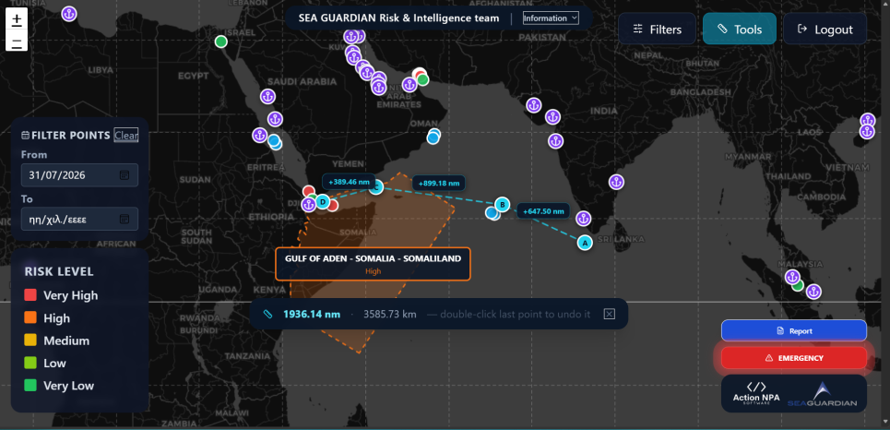Image resolution: width=890 pixels, height=430 pixels.
Task: Click the Report button
Action: tap(793, 330)
